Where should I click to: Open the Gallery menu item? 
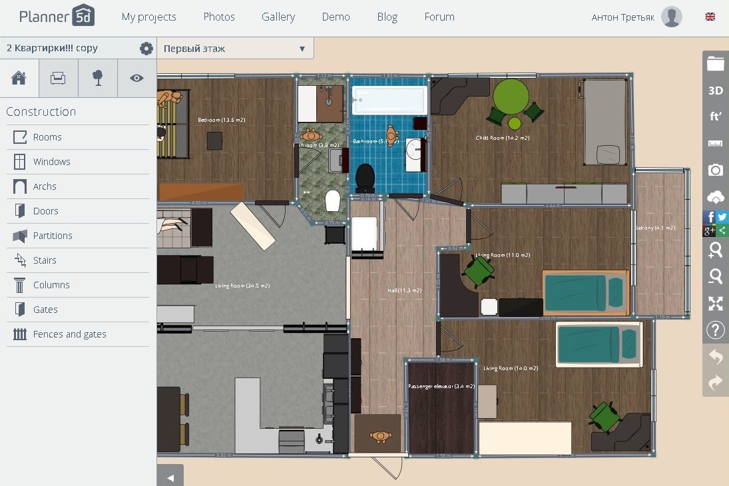[278, 17]
